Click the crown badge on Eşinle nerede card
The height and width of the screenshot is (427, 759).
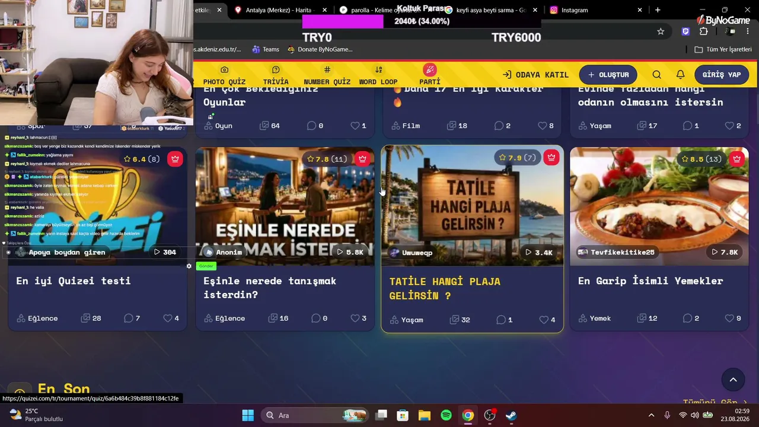pyautogui.click(x=362, y=158)
